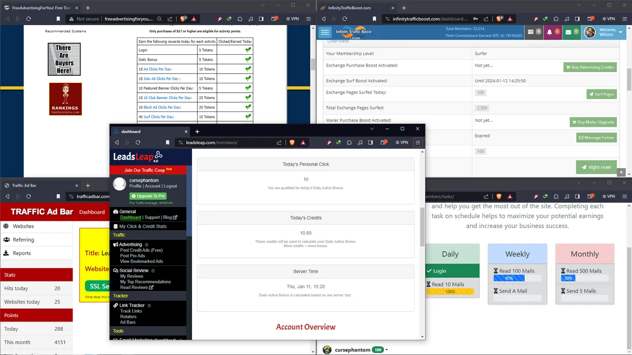Click Brave Shields icon in FreeAdvertisingForYou window
The width and height of the screenshot is (632, 355).
183,19
